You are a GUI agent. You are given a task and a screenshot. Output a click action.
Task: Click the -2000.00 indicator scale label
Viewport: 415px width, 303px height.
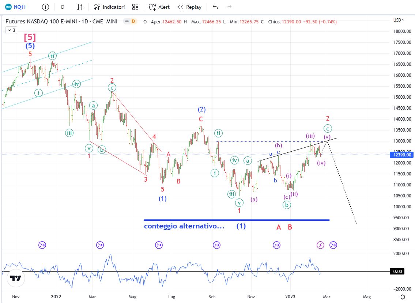[402, 289]
